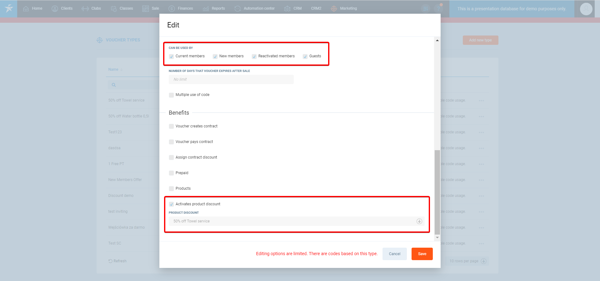Click the settings sliders icon in top bar
This screenshot has height=281, width=600.
point(425,9)
